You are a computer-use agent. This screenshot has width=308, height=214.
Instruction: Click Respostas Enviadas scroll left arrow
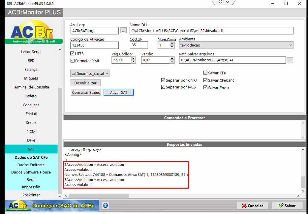66,196
